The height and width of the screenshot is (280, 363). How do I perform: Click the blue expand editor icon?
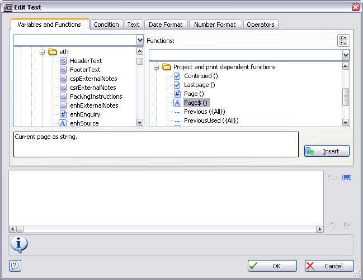[346, 177]
